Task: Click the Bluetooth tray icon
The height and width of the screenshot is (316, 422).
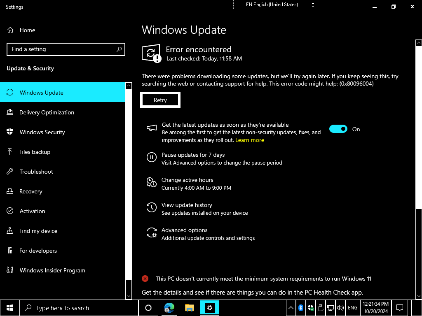Action: [301, 308]
